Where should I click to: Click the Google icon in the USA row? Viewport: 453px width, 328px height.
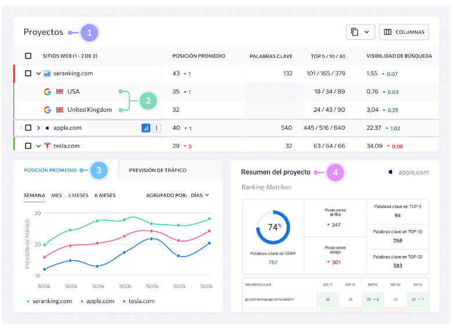click(x=48, y=92)
